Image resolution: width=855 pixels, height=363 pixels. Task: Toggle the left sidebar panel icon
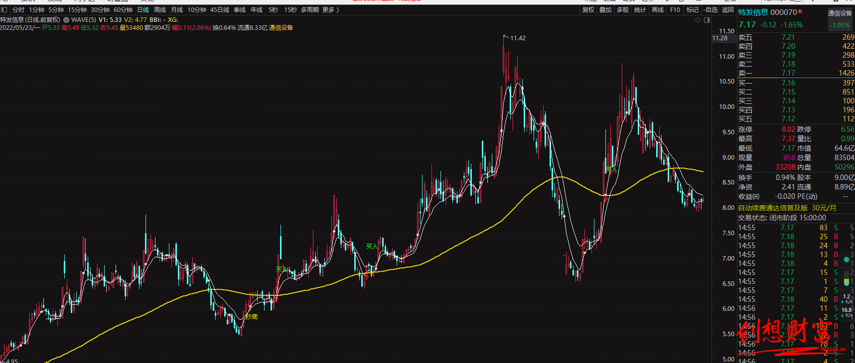pos(4,10)
